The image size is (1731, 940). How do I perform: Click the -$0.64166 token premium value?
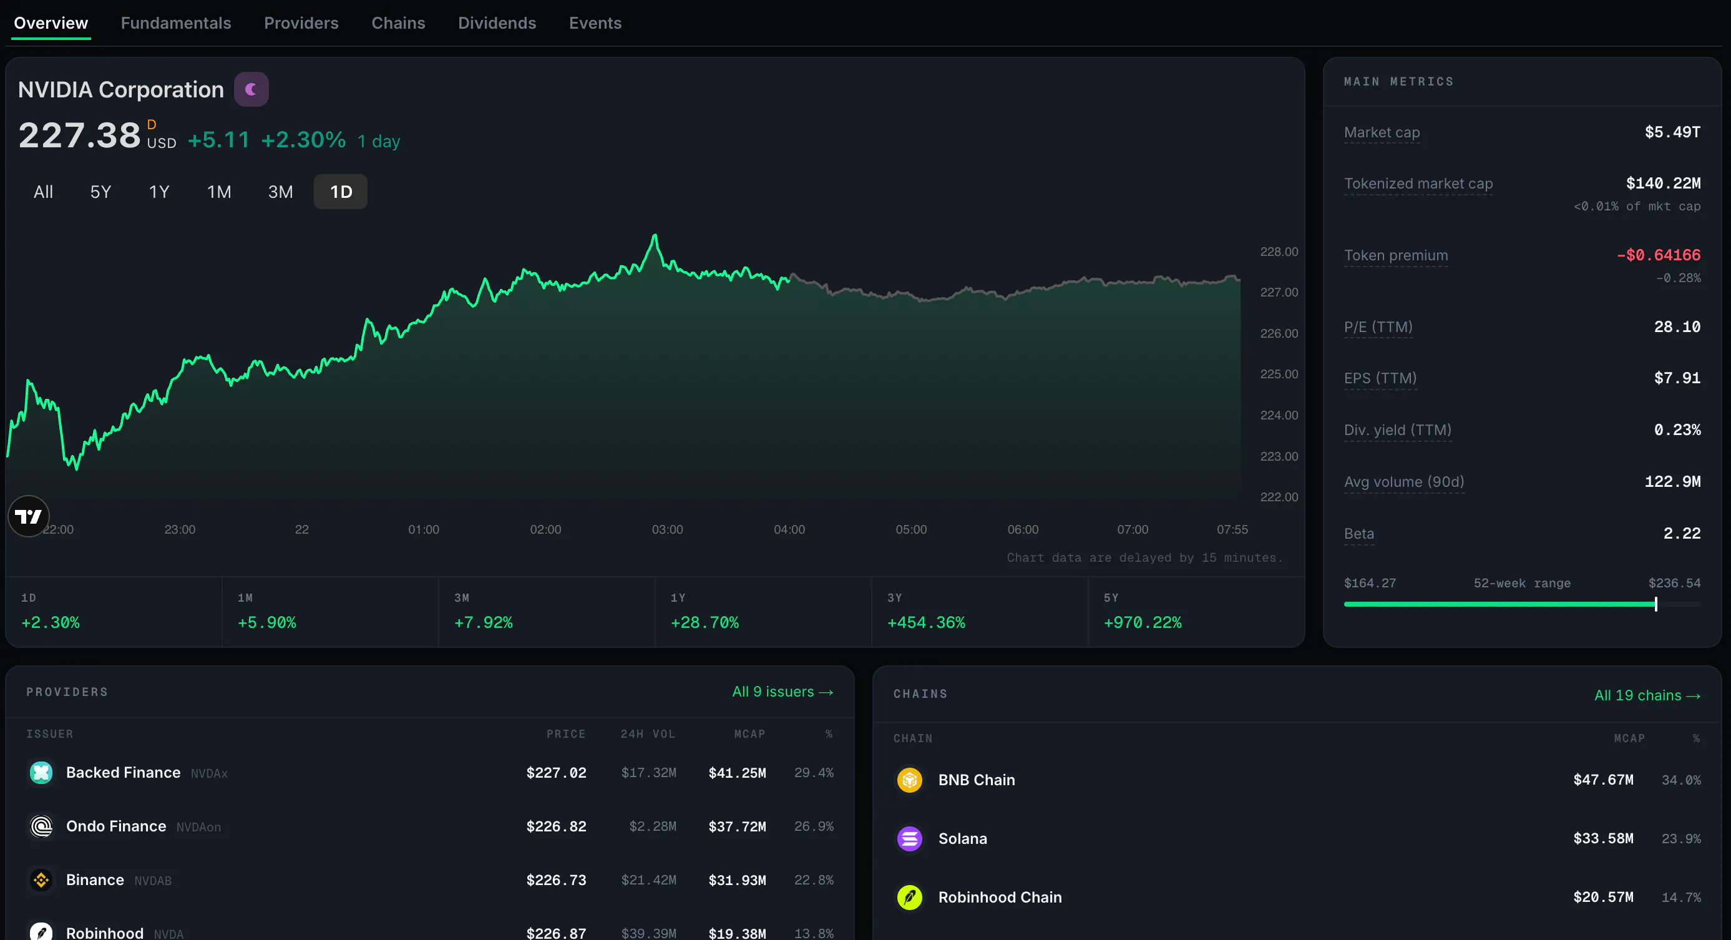click(x=1659, y=255)
